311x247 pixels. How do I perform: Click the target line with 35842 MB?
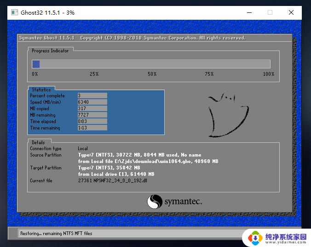point(109,168)
